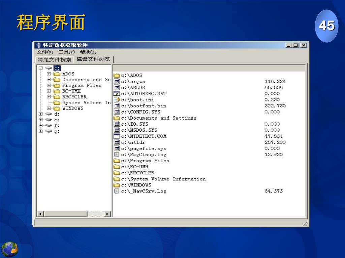Click the tree horizontal scrollbar thumb
This screenshot has width=345, height=258.
click(66, 214)
